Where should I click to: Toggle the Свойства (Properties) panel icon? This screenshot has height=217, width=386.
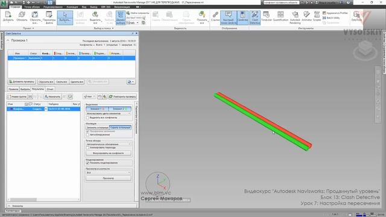point(242,17)
